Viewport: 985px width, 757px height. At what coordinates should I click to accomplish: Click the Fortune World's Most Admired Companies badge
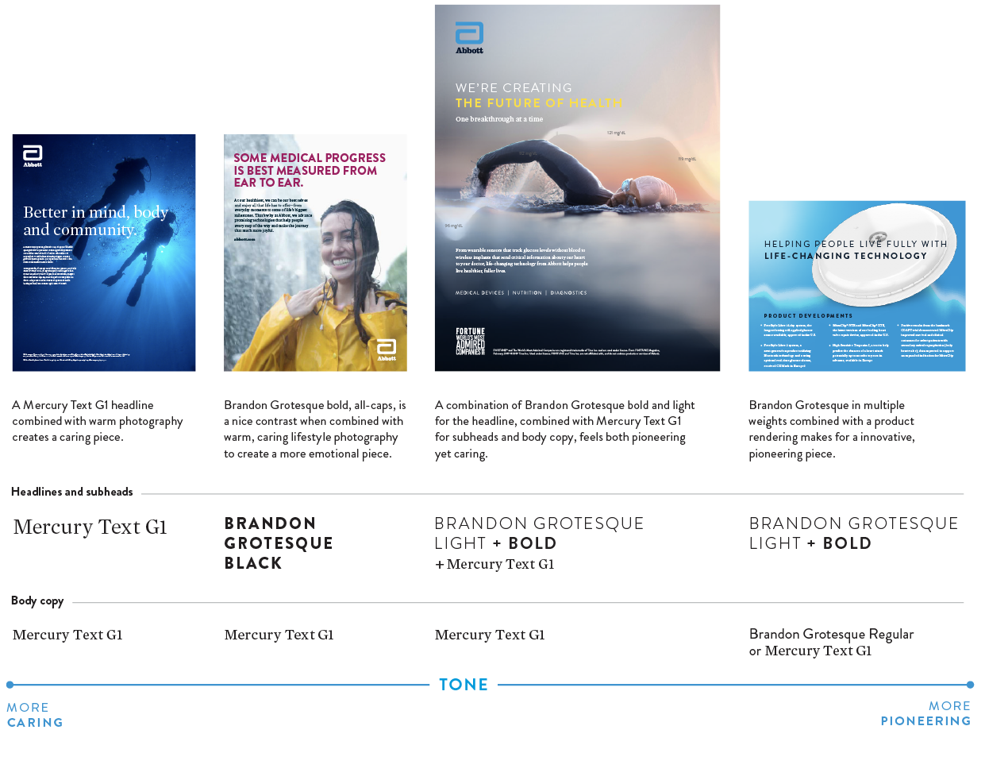tap(470, 342)
